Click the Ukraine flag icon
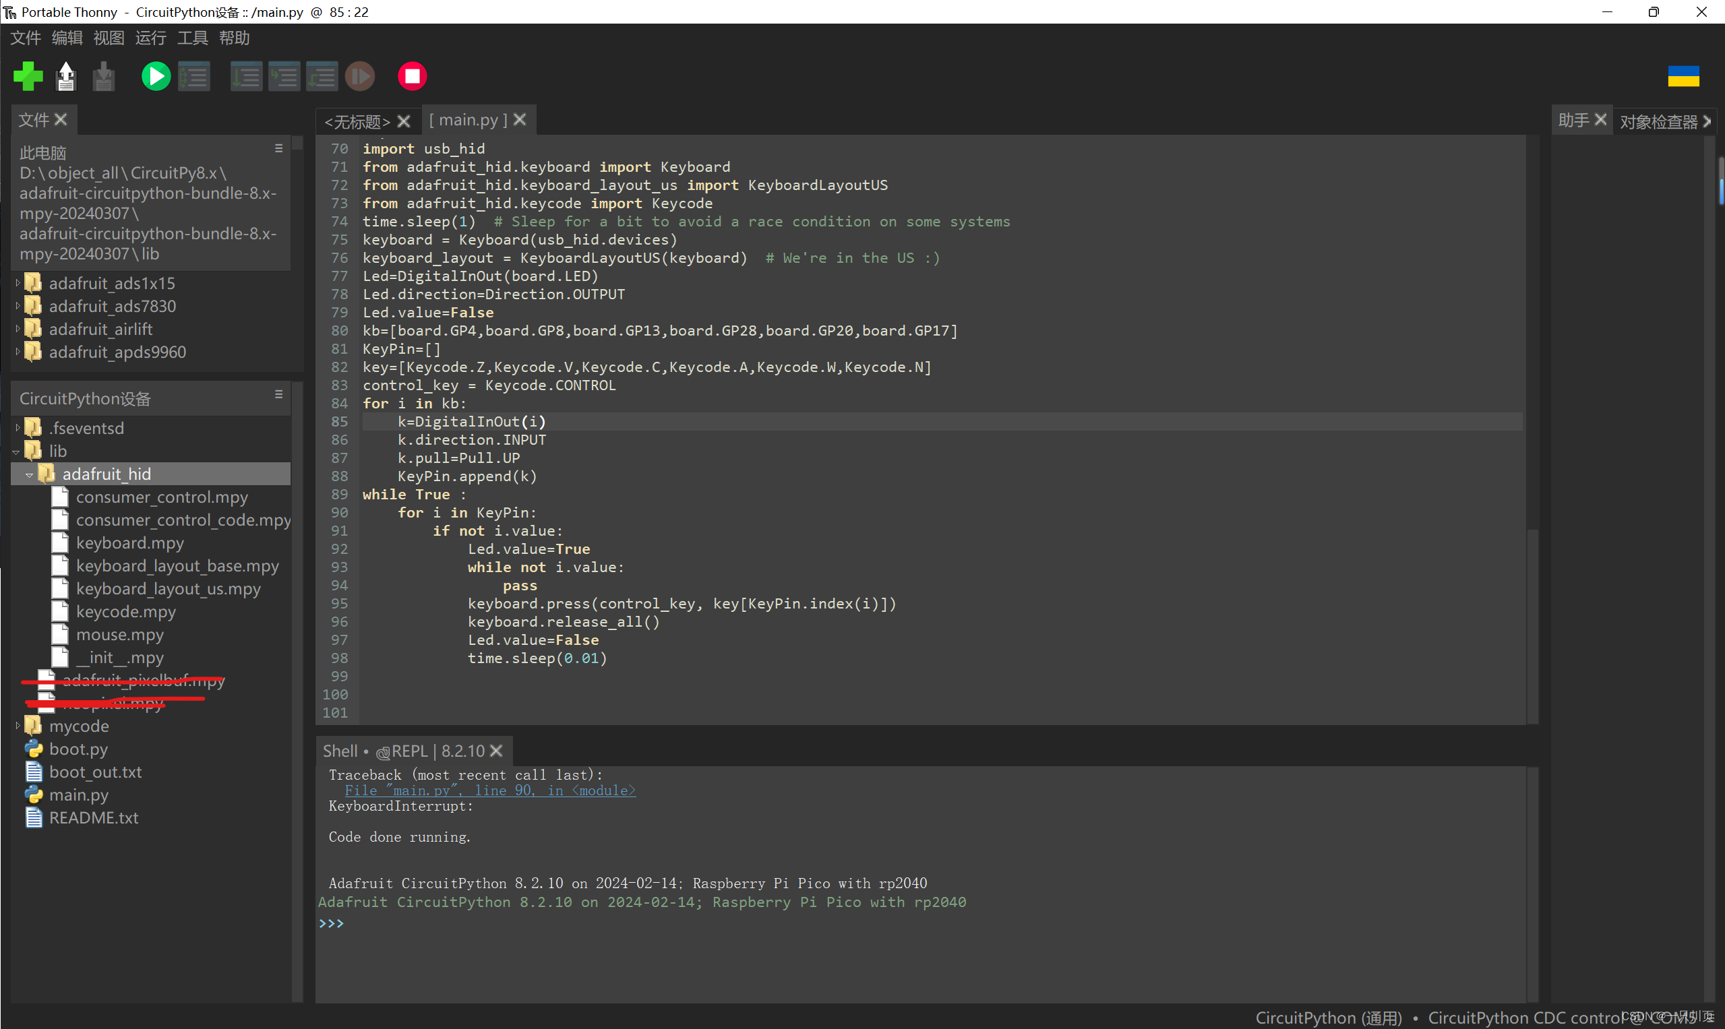The width and height of the screenshot is (1725, 1029). tap(1683, 76)
